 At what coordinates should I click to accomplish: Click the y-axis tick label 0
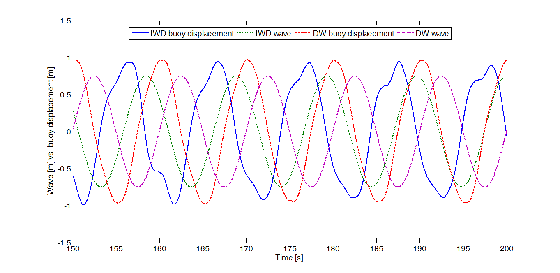pos(68,132)
